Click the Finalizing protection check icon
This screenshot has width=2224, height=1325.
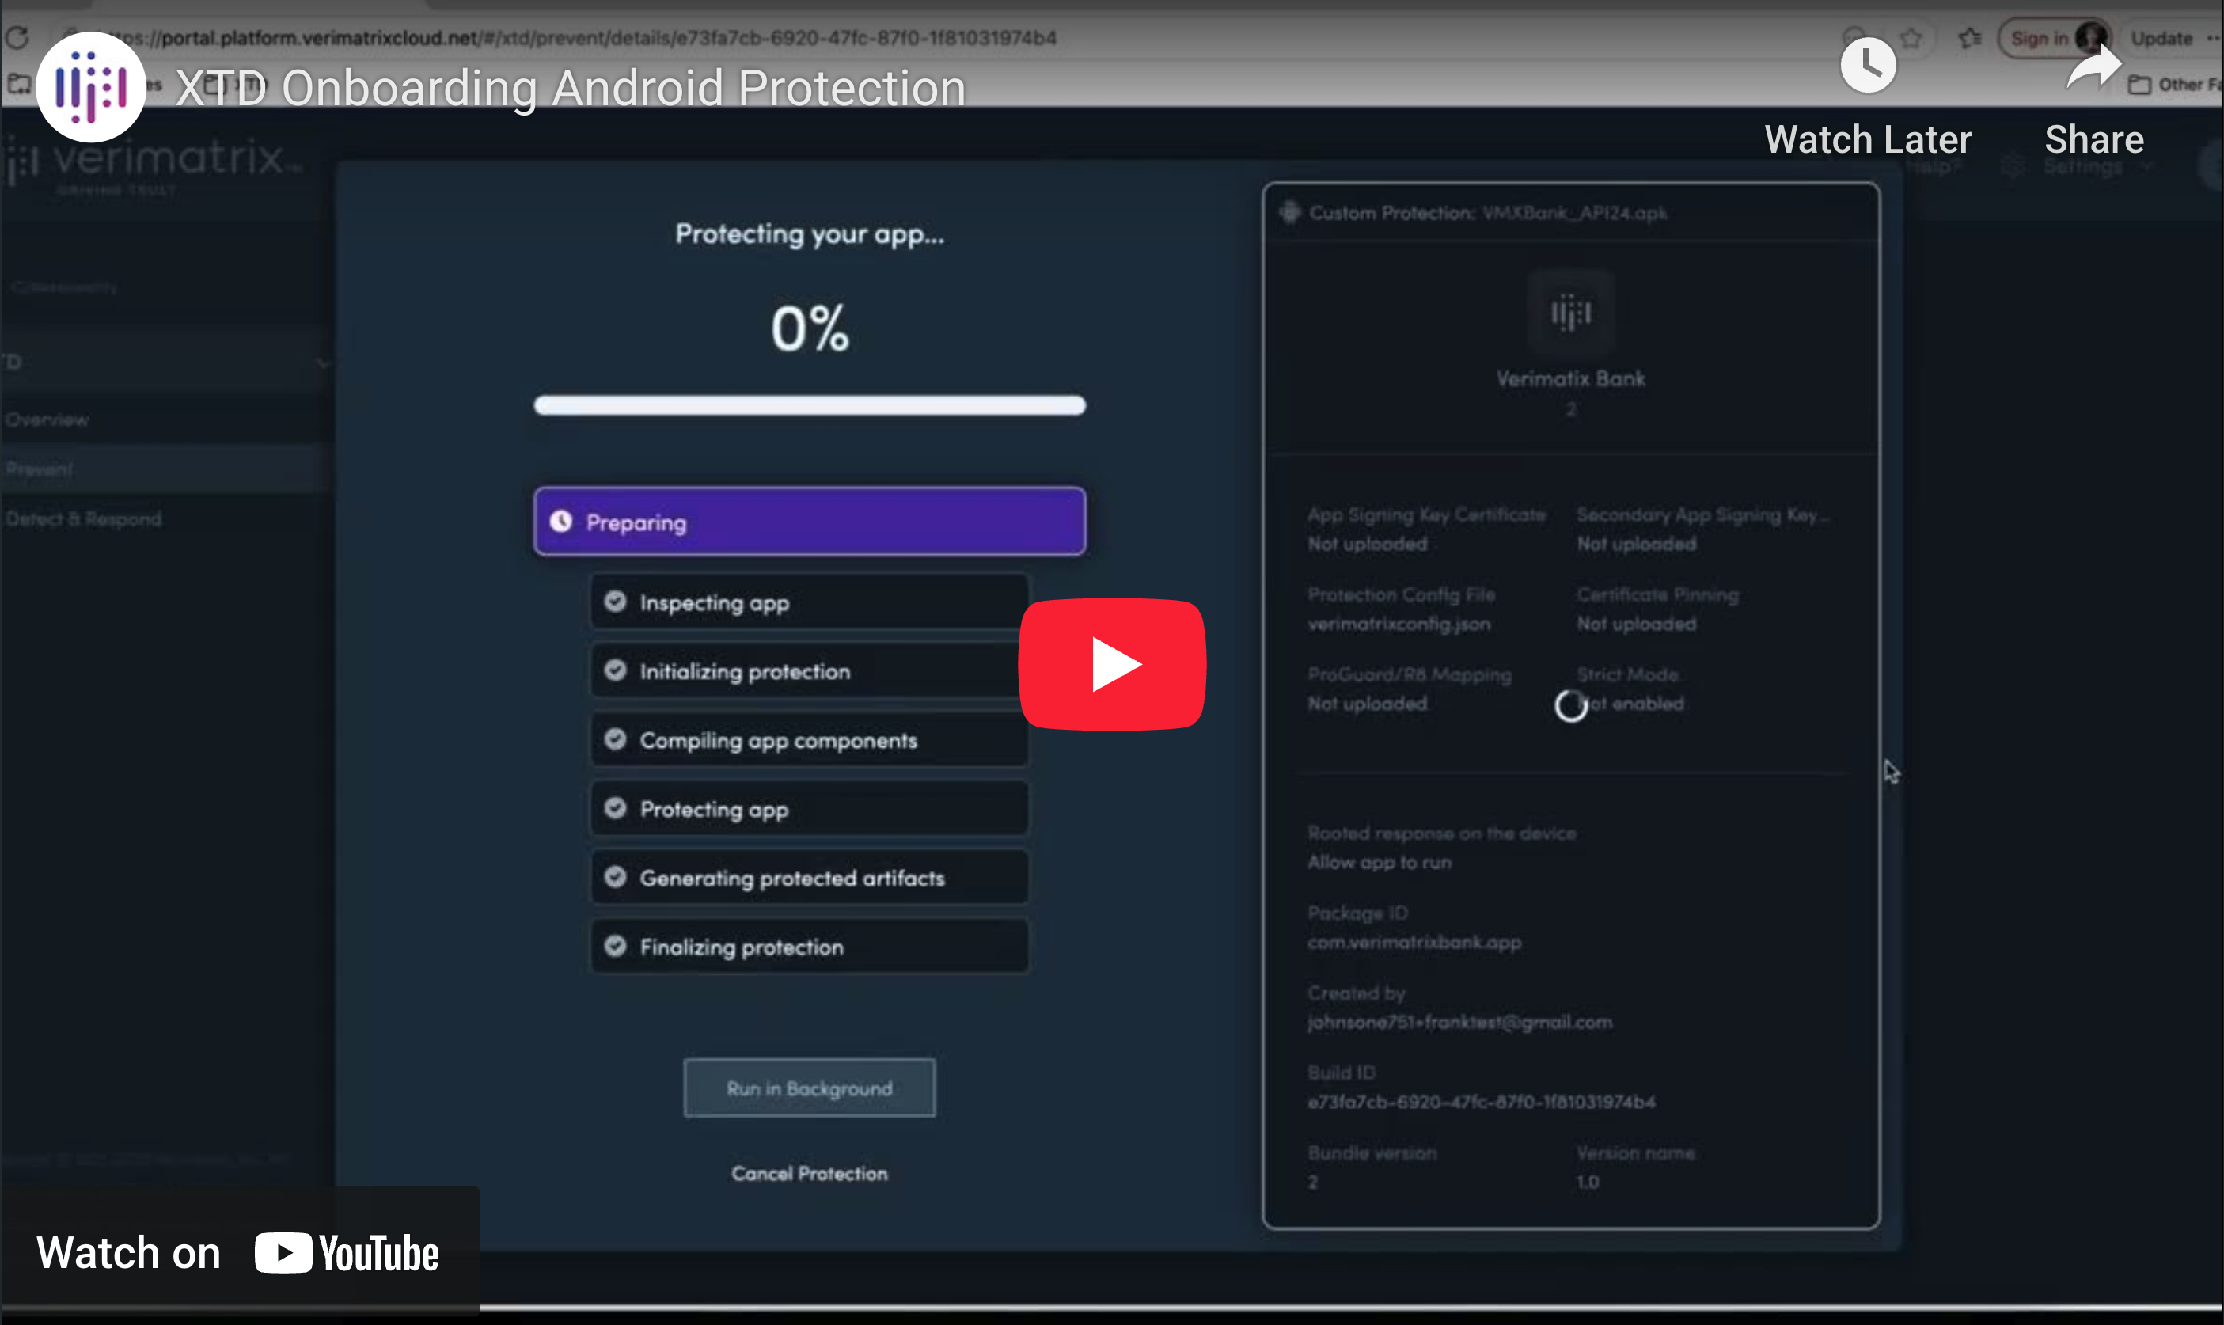click(x=615, y=947)
